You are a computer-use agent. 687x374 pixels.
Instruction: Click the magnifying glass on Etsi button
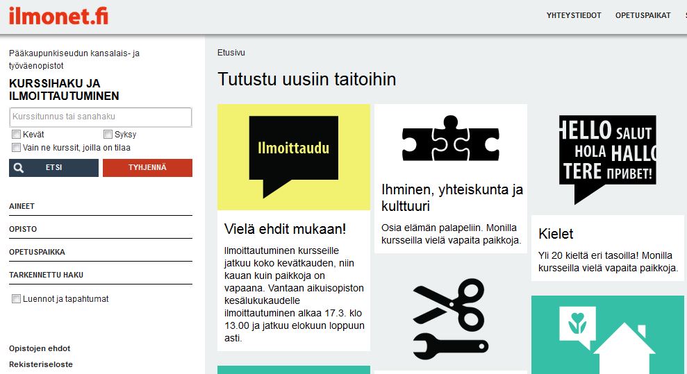[x=19, y=168]
